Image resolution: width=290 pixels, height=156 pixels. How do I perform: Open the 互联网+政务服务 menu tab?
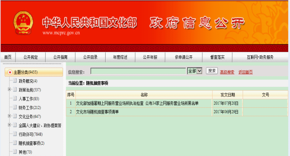coord(260,57)
